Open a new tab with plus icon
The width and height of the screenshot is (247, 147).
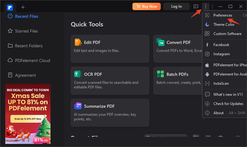(x=23, y=7)
